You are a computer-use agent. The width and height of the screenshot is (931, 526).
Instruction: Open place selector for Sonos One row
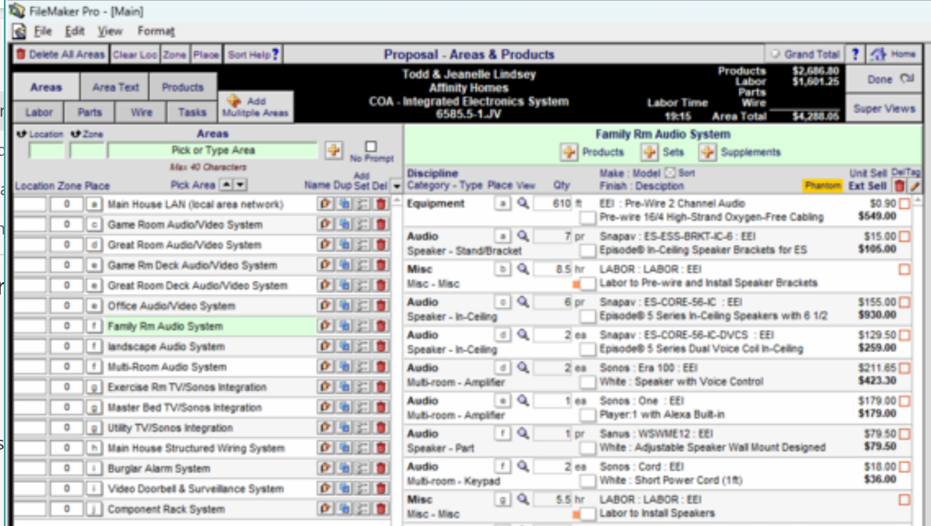click(503, 400)
